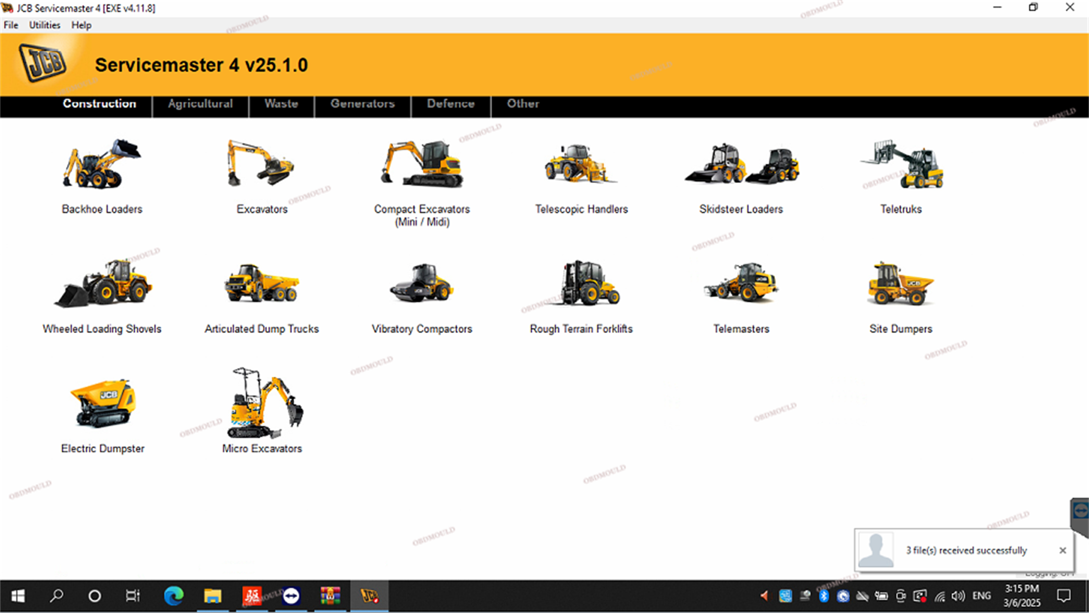Click the Telemasters label
1089x613 pixels.
[x=741, y=329]
